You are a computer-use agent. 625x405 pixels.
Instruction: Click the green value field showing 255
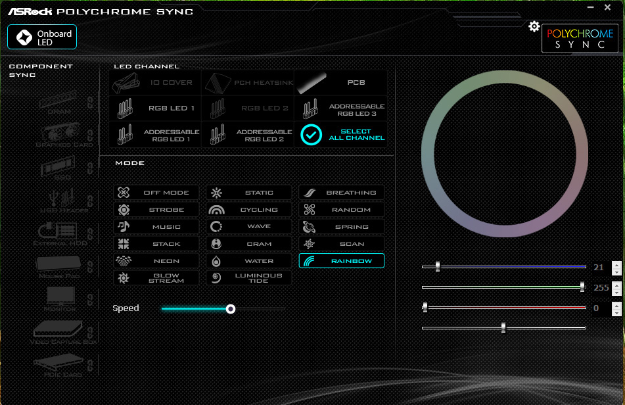[601, 288]
